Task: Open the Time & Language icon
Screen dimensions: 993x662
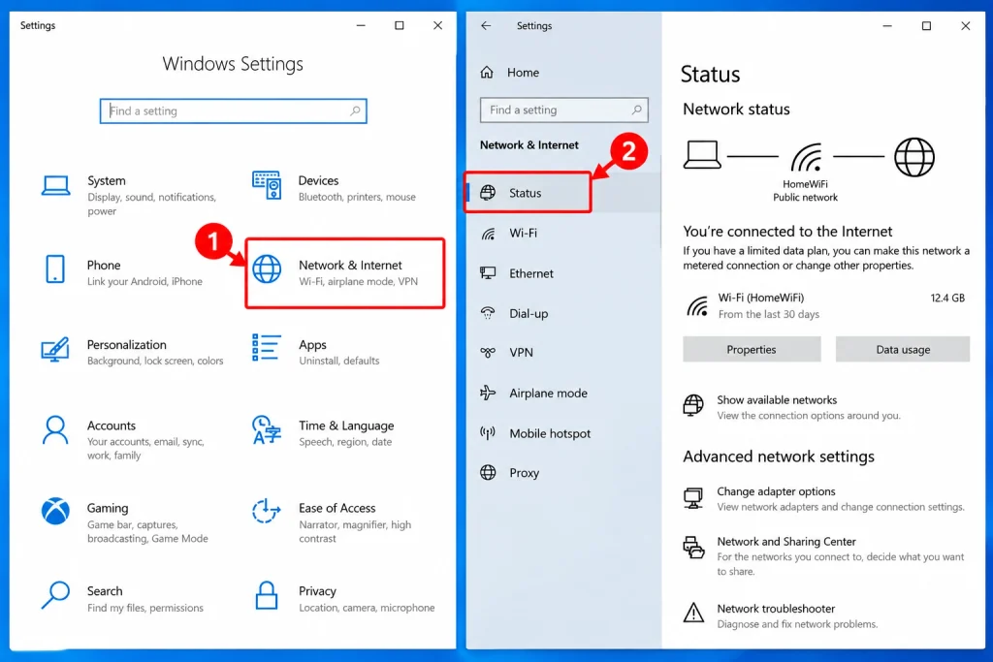Action: coord(266,430)
